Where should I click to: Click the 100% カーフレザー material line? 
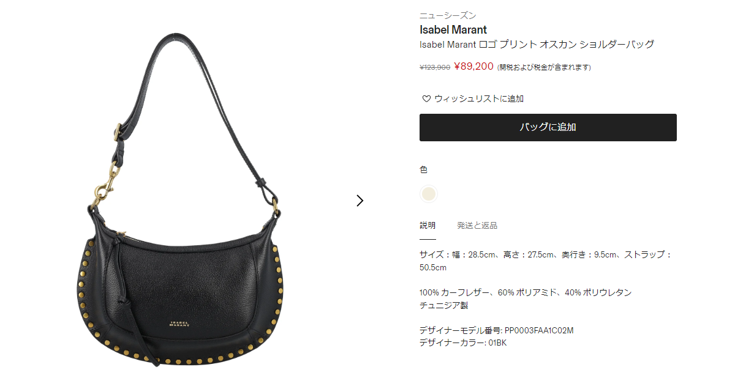pyautogui.click(x=526, y=292)
